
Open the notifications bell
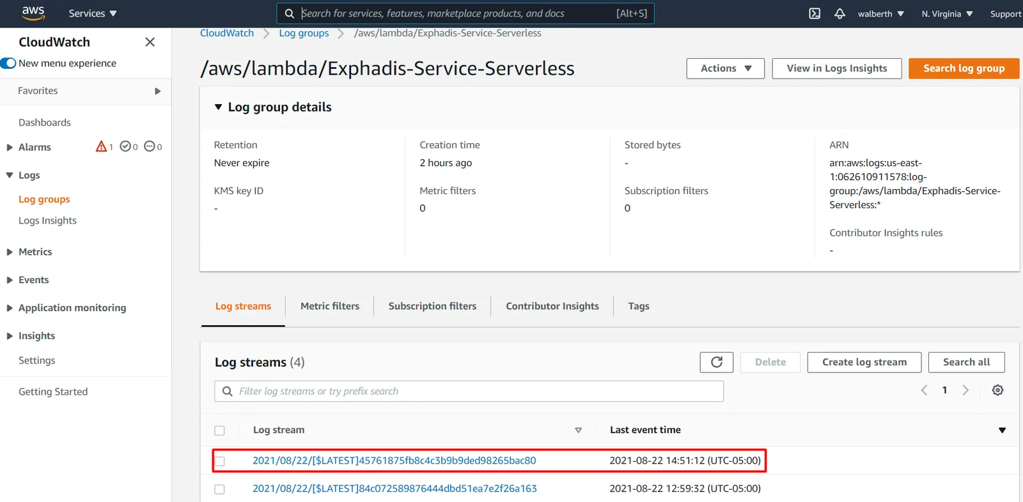click(839, 13)
